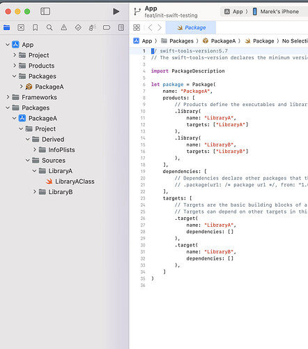Show the Issue navigator warning icon
This screenshot has height=349, width=308.
pos(64,28)
